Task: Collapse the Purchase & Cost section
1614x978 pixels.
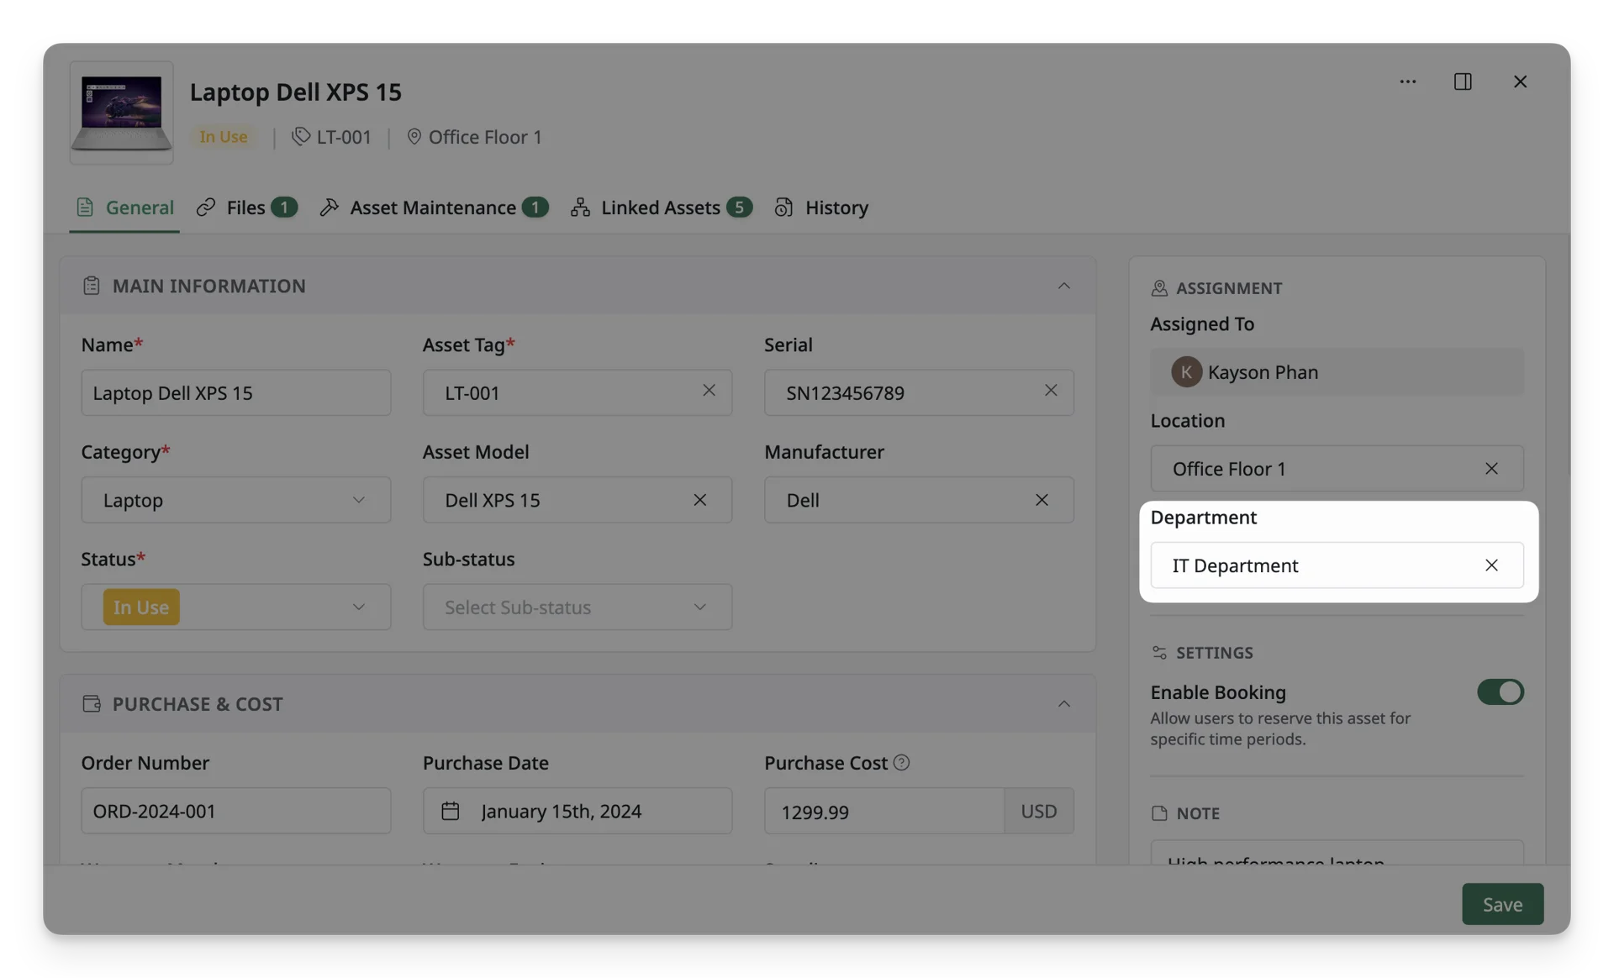Action: tap(1063, 704)
